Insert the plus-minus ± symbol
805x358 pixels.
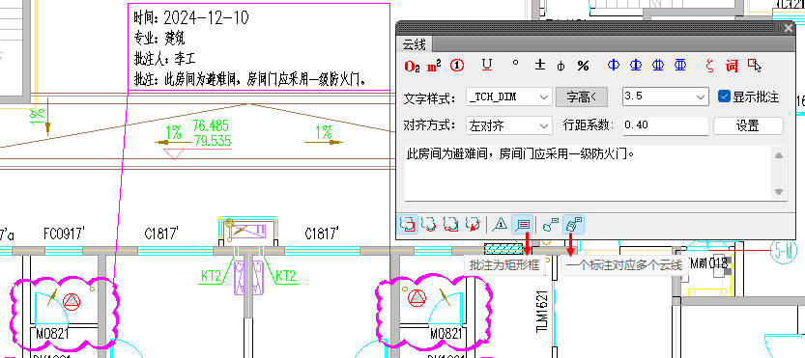point(540,66)
